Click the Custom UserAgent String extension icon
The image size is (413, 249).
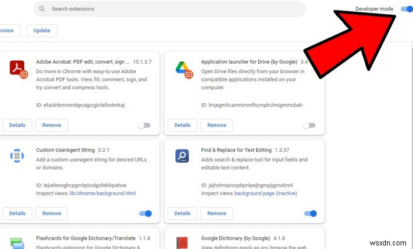tap(17, 156)
